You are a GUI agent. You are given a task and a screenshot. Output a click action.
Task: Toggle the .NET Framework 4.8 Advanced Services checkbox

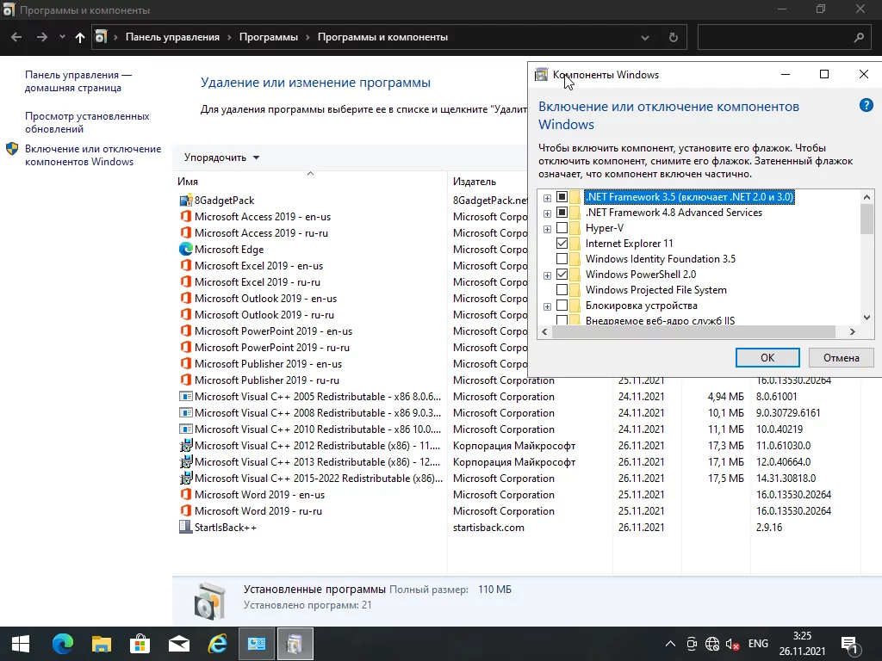(x=562, y=213)
